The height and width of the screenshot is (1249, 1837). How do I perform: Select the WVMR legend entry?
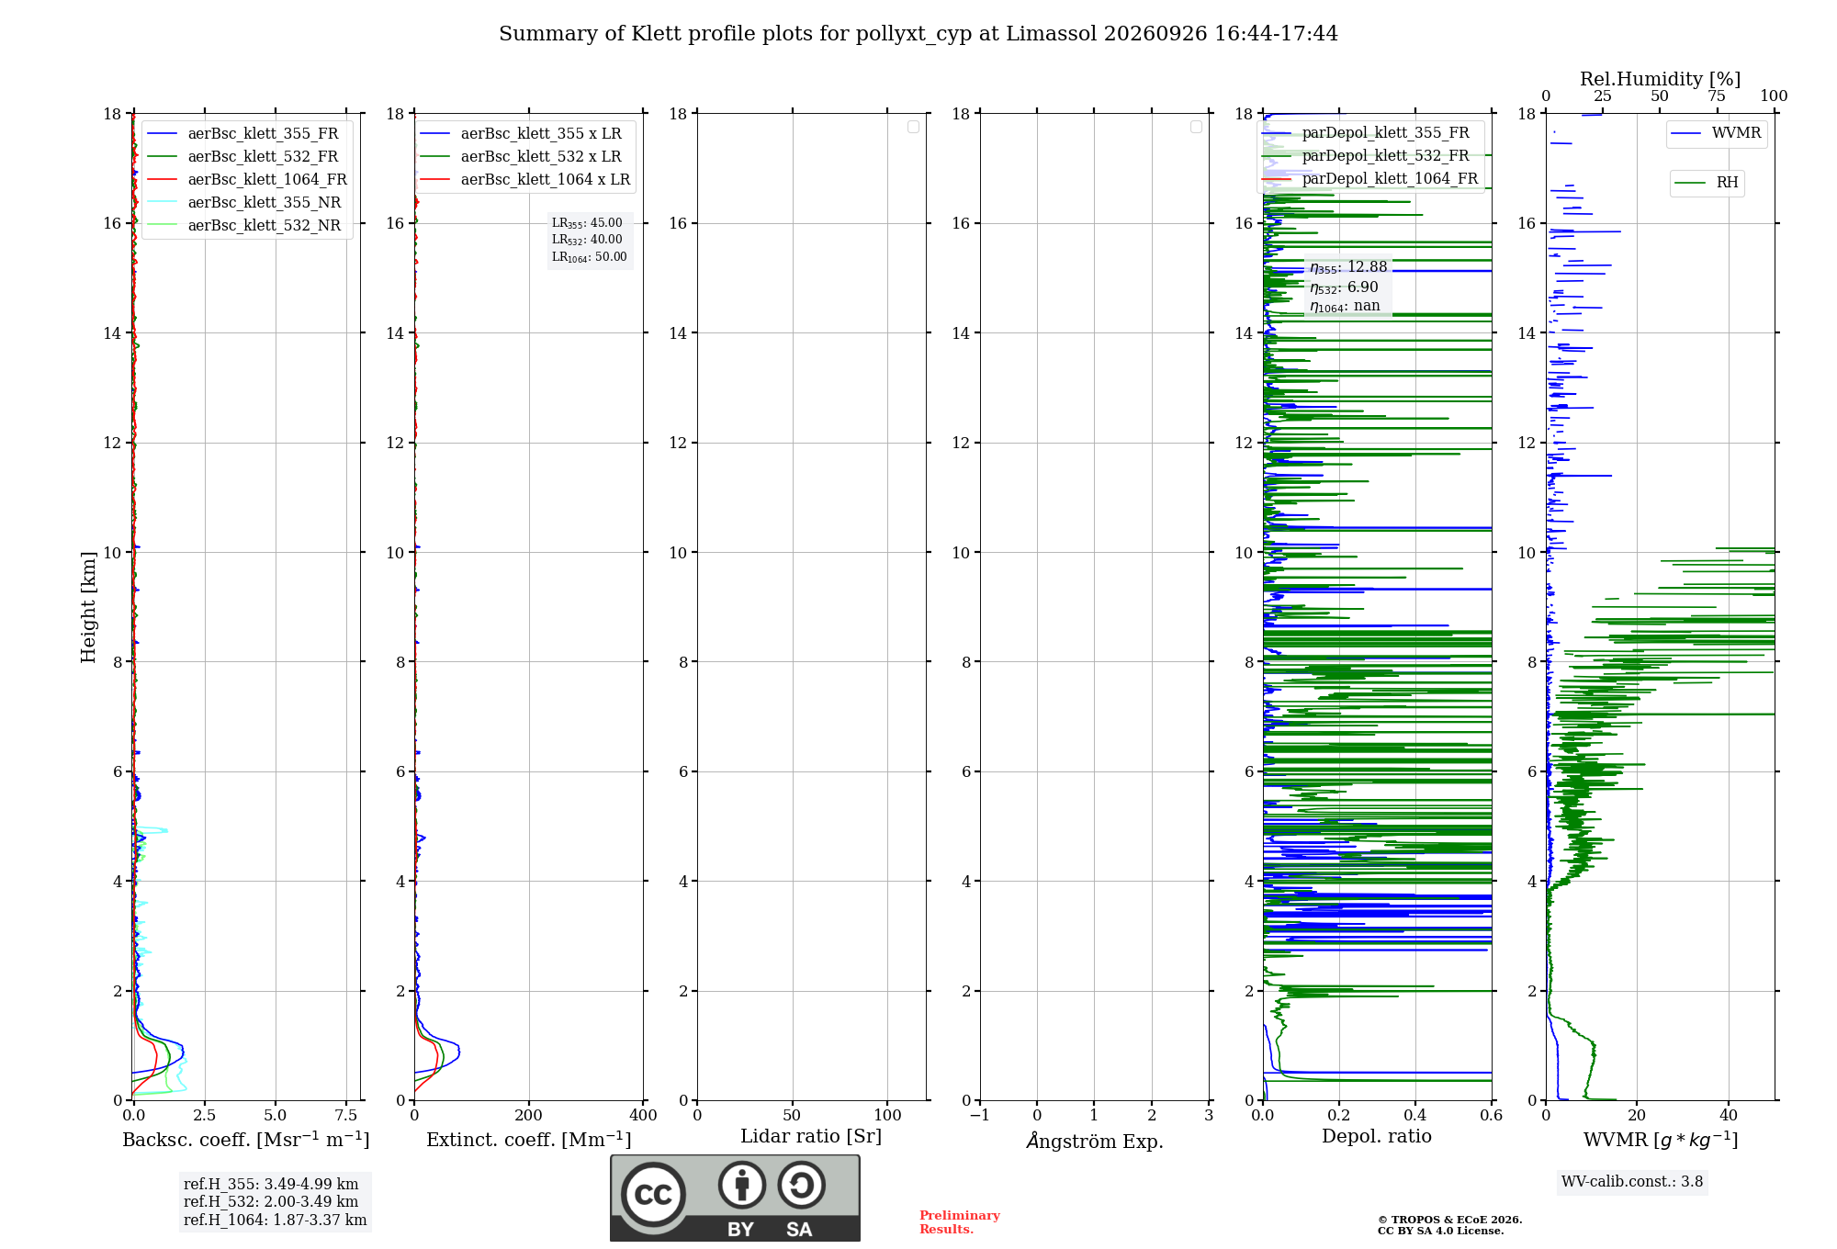click(x=1717, y=133)
